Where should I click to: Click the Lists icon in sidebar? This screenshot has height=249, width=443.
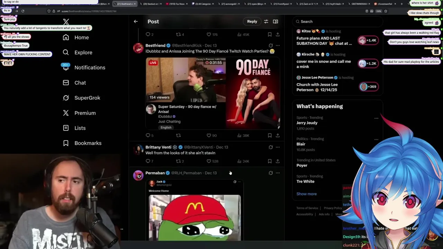[66, 128]
